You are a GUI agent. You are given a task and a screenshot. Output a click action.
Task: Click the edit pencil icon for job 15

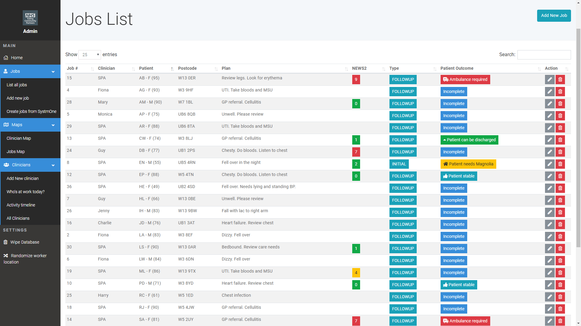coord(550,79)
